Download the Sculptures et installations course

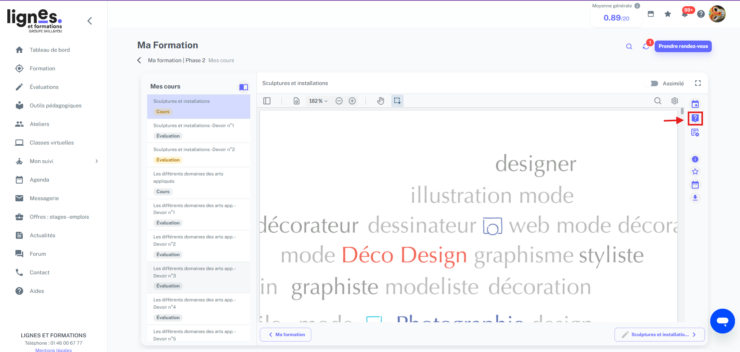coord(695,197)
